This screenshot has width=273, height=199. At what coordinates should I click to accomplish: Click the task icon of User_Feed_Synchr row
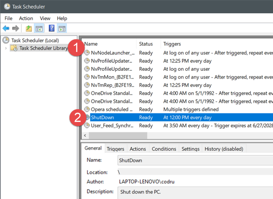pos(87,125)
